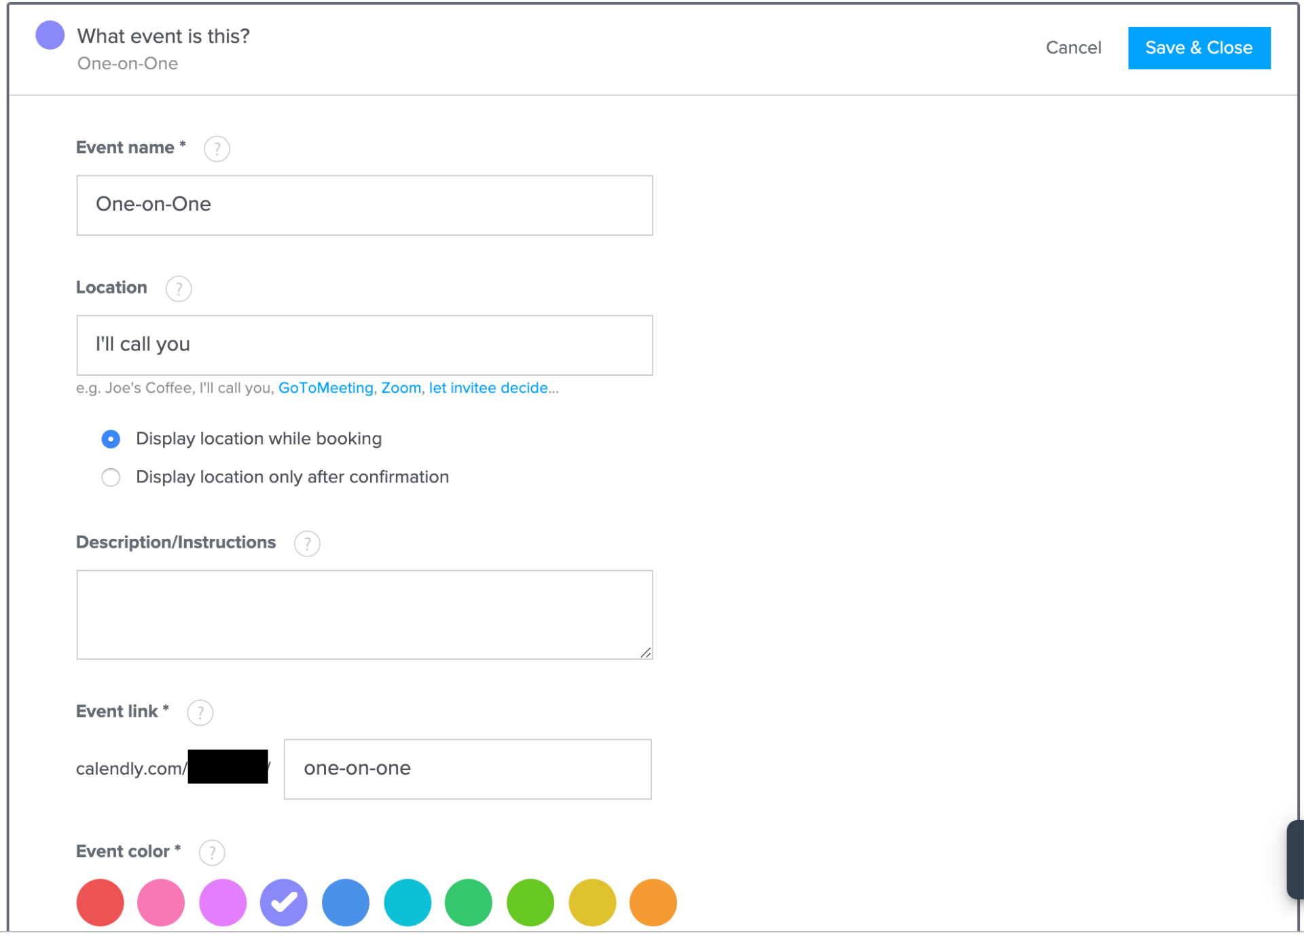Screen dimensions: 1304x935
Task: Click the checked purple color swatch
Action: tap(284, 902)
